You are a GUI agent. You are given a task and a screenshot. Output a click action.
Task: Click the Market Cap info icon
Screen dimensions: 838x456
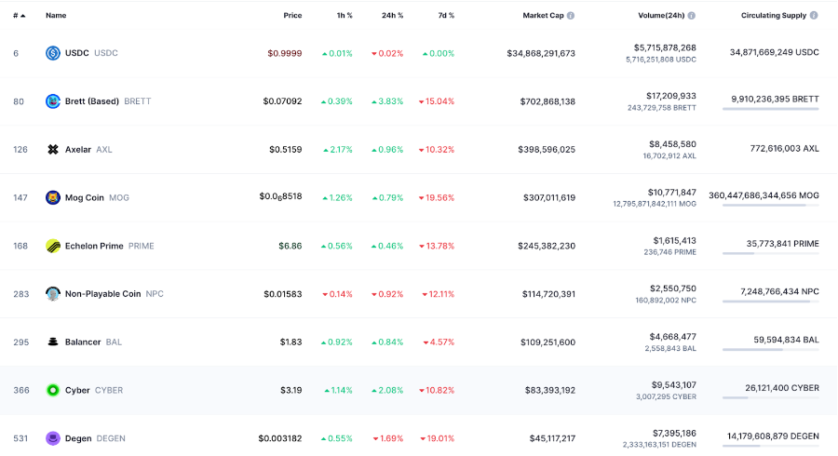tap(571, 16)
